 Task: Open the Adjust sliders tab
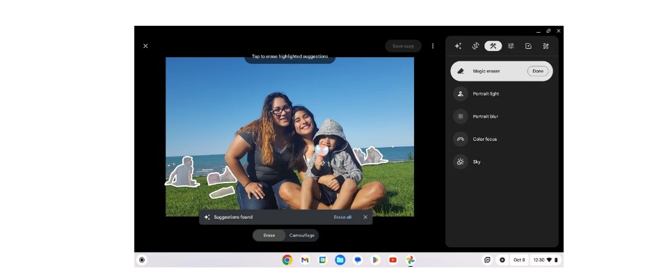coord(511,46)
